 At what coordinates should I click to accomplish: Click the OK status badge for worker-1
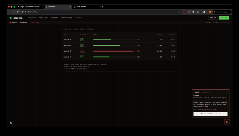point(82,40)
